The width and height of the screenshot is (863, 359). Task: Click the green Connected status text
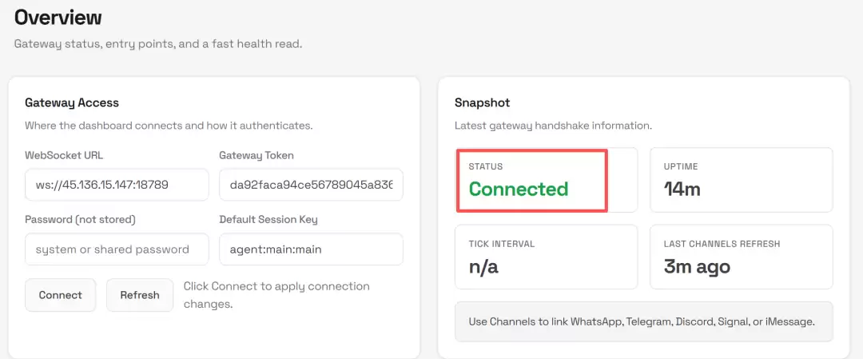click(519, 189)
